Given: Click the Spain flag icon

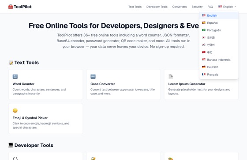Looking at the screenshot, I should (204, 23).
